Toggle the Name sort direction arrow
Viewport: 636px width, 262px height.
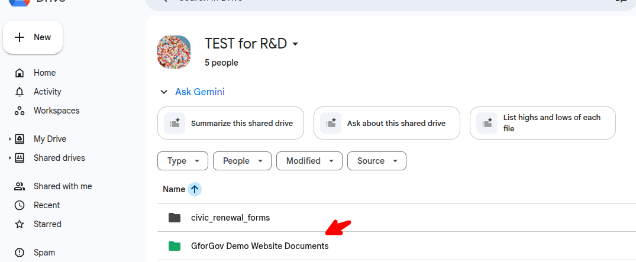pos(195,189)
